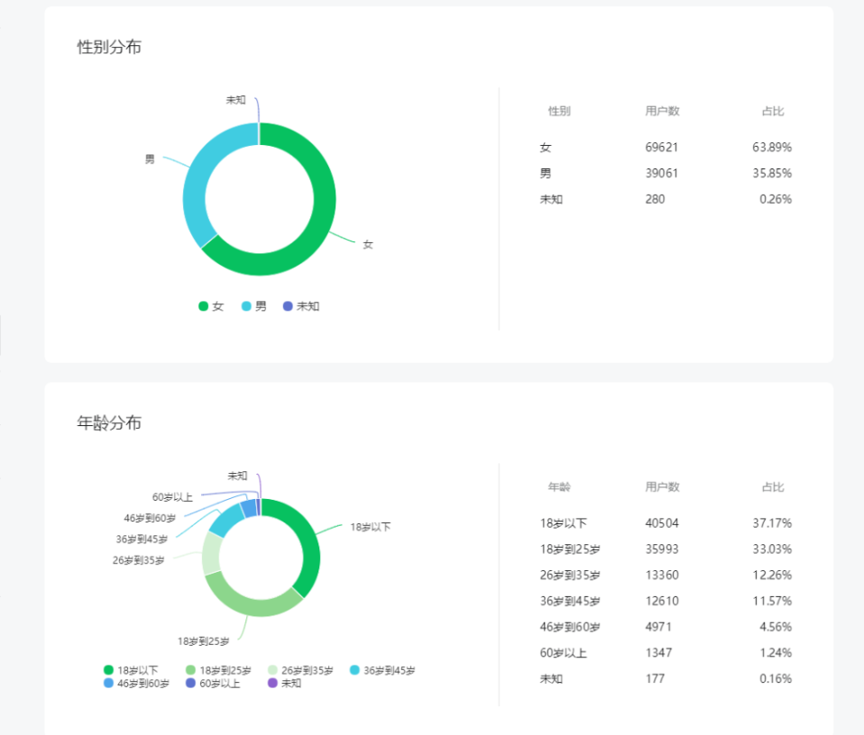The height and width of the screenshot is (735, 864).
Task: Click the percentage 12.26%
Action: point(772,575)
